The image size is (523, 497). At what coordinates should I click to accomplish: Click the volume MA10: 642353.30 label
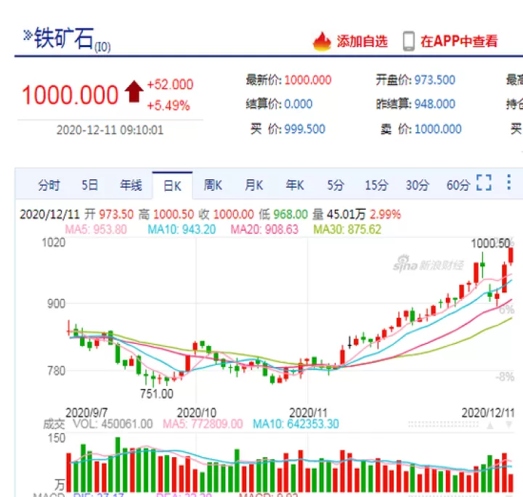coord(296,424)
